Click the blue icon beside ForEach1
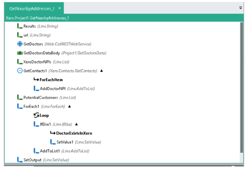The height and width of the screenshot is (170, 248). 20,106
